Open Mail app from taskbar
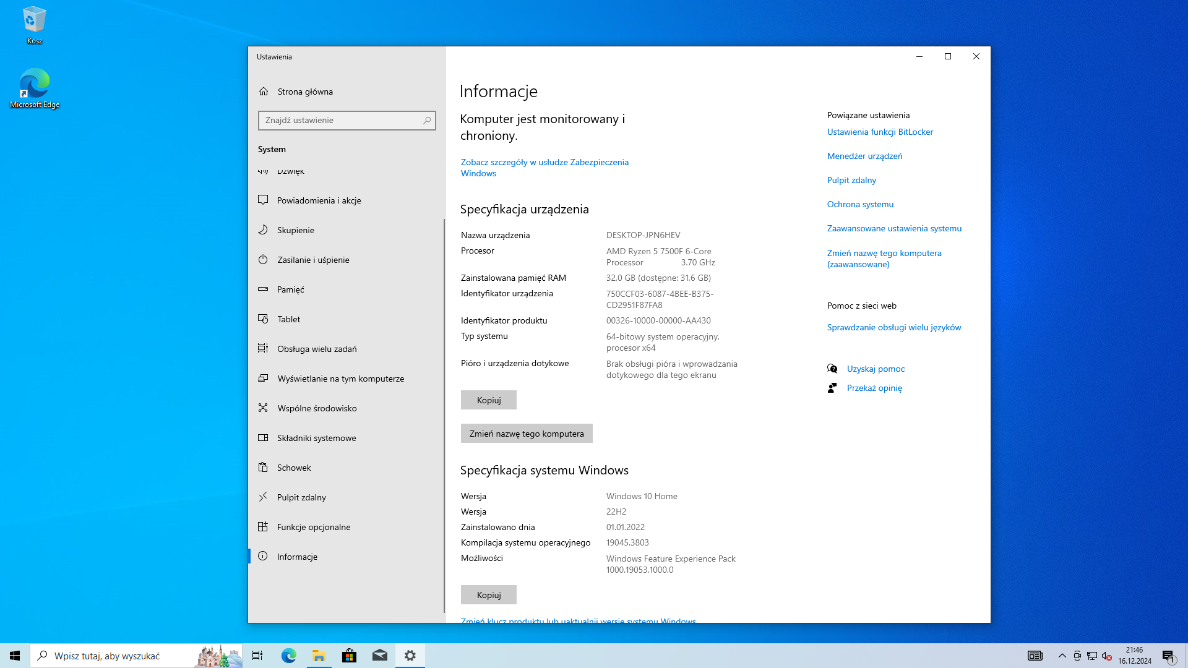 [x=379, y=656]
